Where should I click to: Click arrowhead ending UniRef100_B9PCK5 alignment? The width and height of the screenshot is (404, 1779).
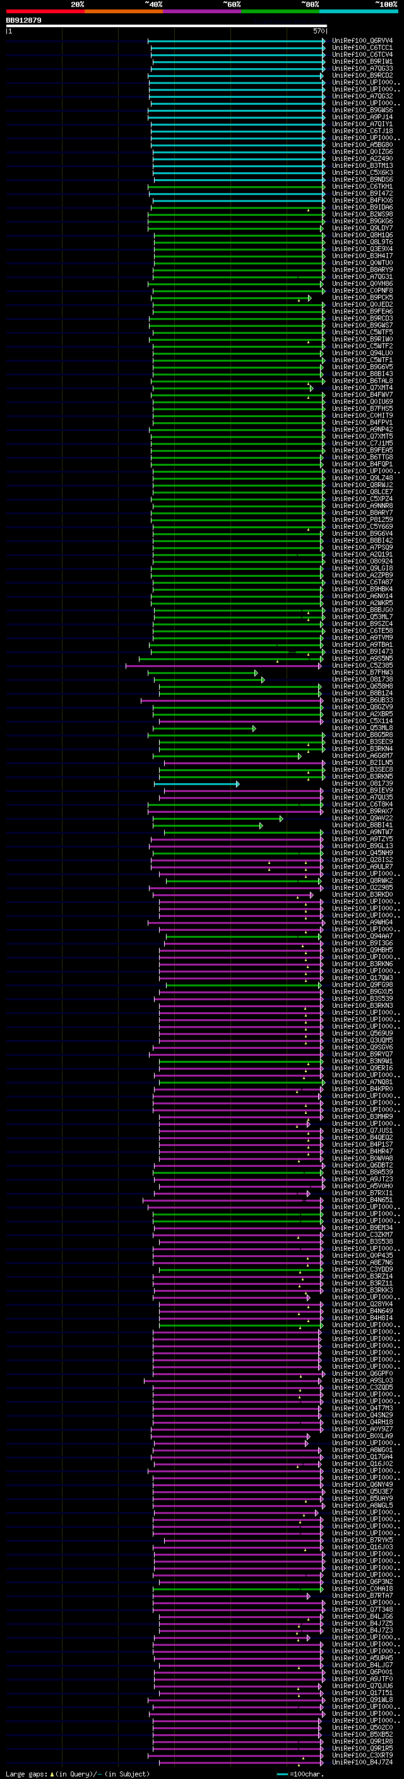point(310,298)
